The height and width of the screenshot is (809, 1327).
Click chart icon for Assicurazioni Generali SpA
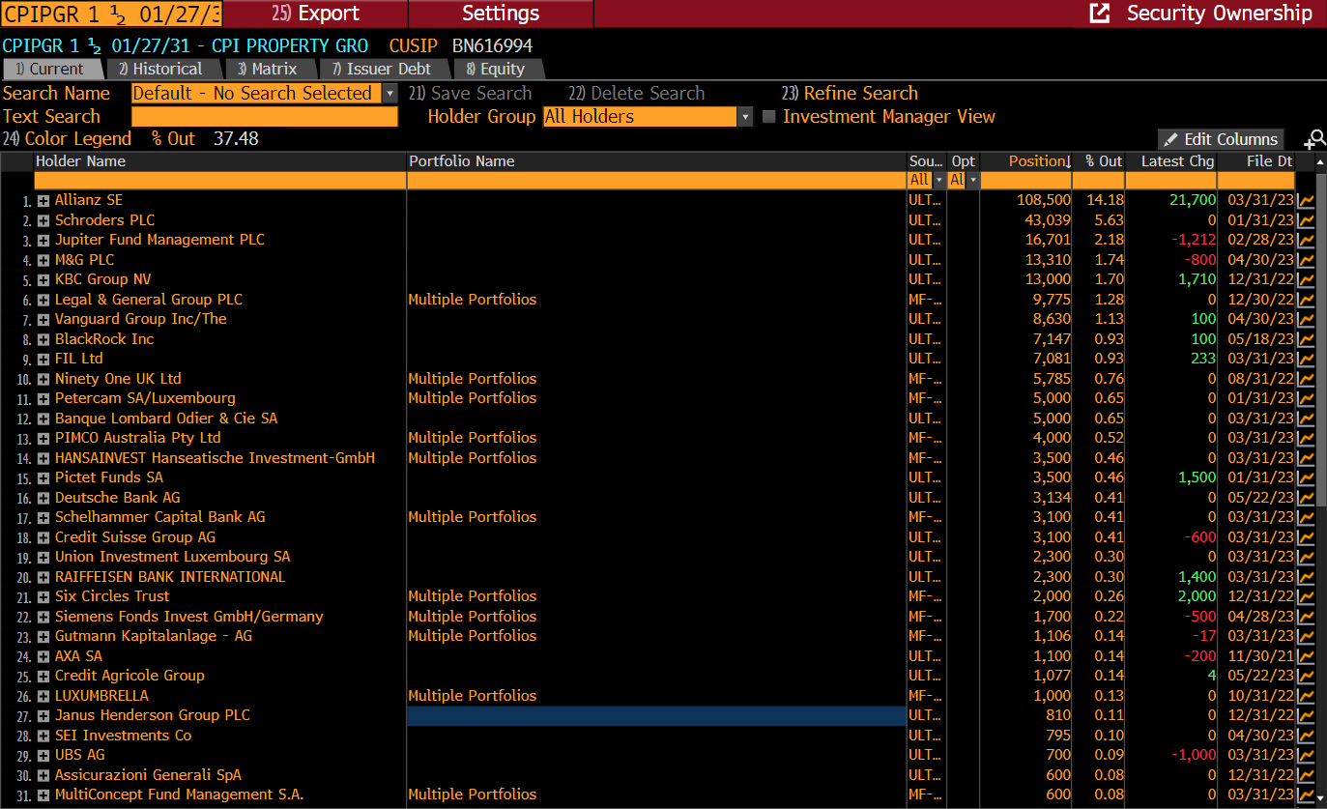tap(1306, 775)
